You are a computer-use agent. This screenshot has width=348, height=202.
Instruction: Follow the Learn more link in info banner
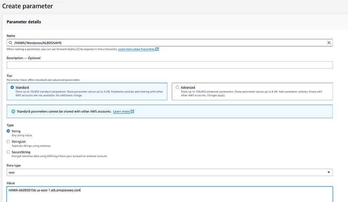[x=121, y=111]
